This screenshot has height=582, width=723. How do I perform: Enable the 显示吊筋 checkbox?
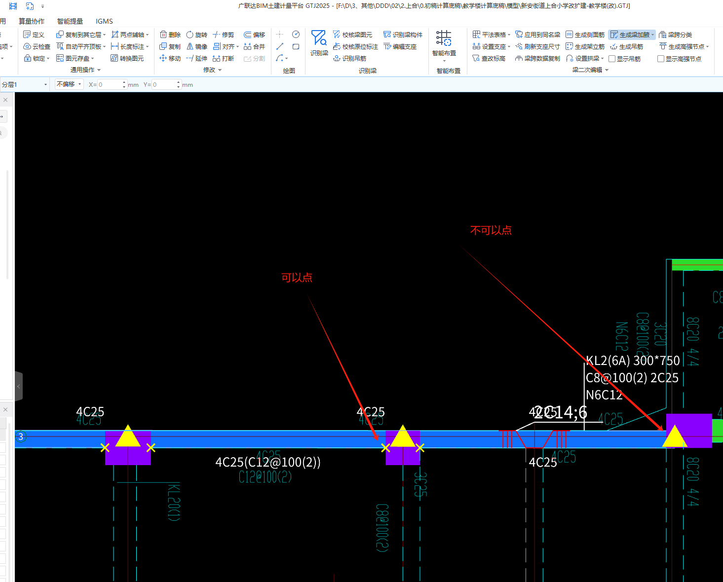pos(612,59)
